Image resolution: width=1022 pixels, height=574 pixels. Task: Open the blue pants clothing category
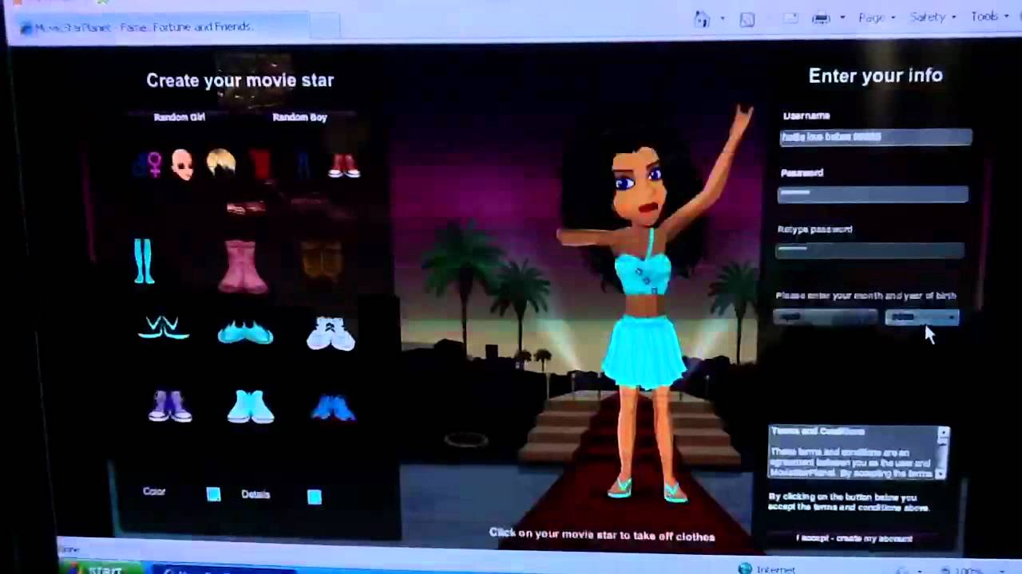[303, 165]
